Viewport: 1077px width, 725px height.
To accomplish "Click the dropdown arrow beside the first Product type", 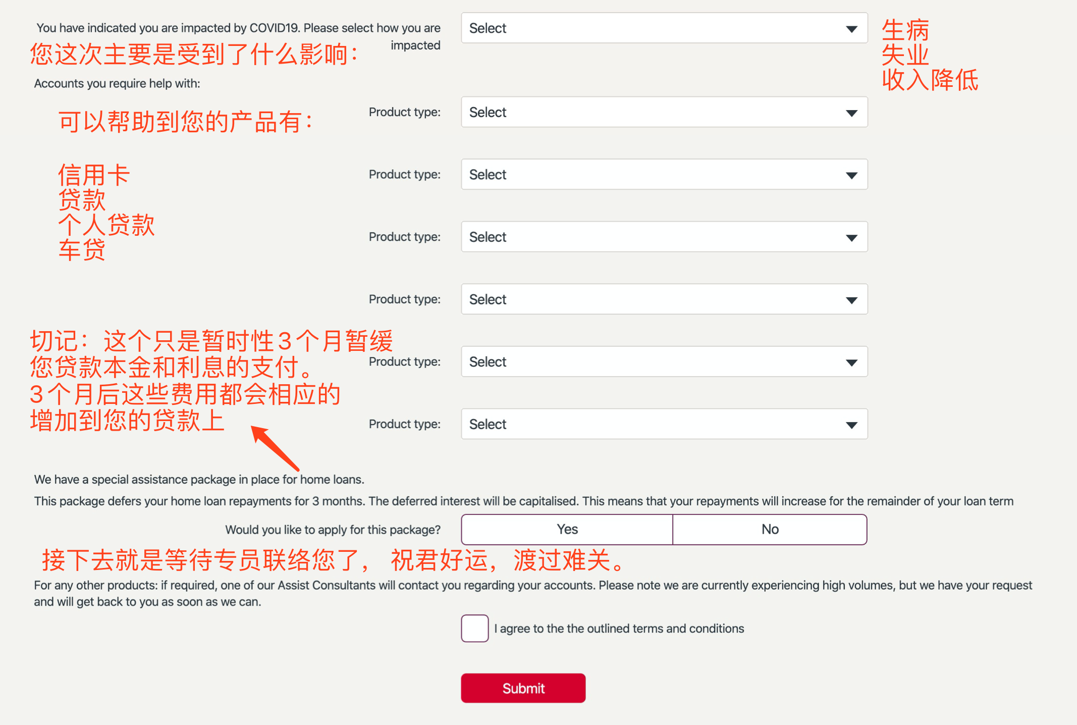I will 851,112.
